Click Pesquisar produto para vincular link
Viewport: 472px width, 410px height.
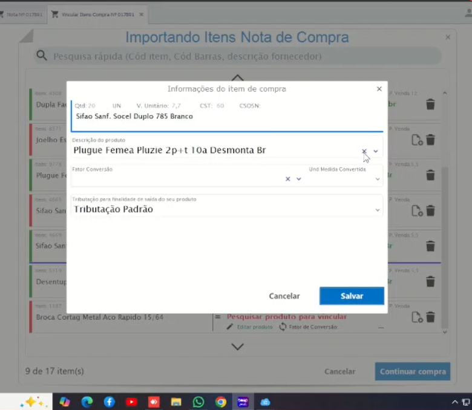[x=286, y=317]
